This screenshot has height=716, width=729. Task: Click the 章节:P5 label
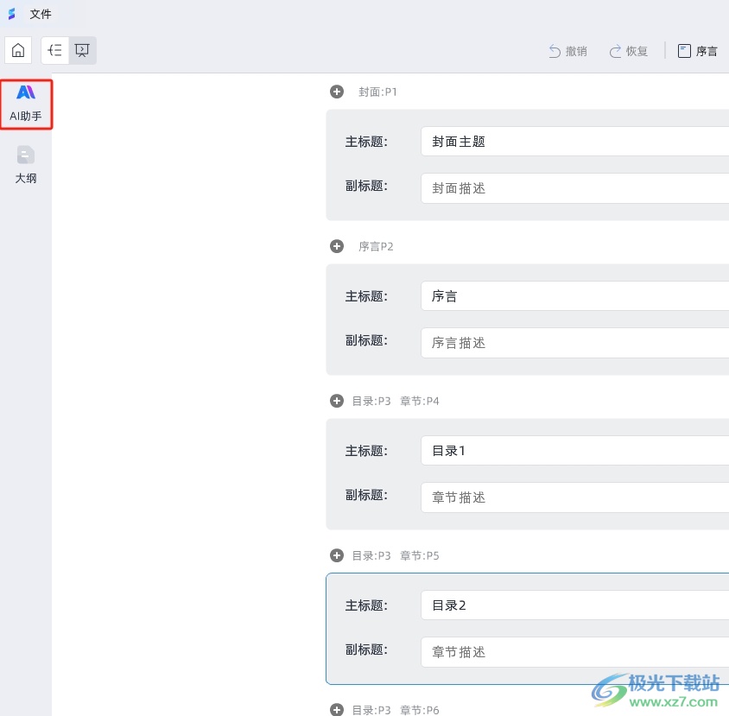(420, 555)
